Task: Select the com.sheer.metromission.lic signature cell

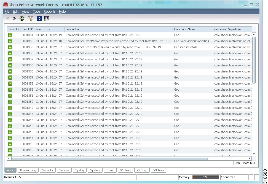Action: pos(232,47)
